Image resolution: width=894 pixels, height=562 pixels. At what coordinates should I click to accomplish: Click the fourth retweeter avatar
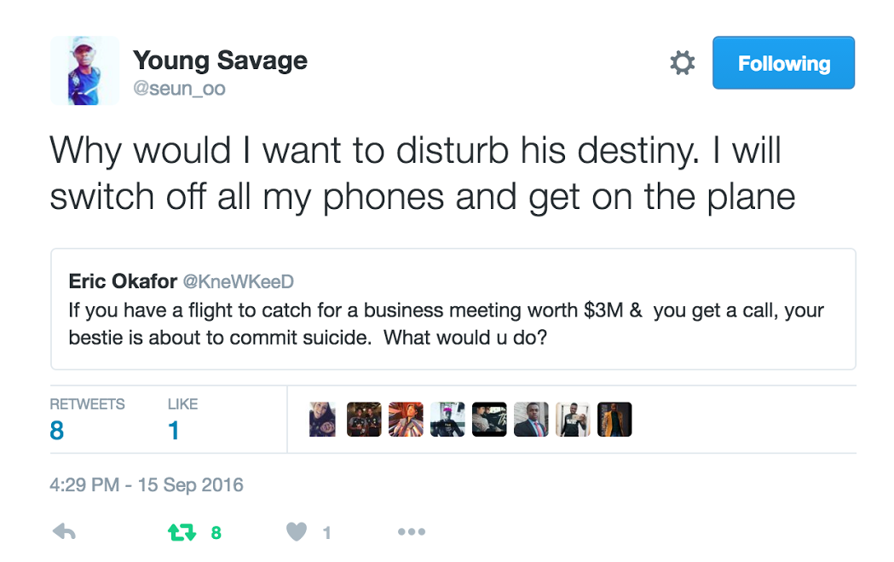(447, 420)
